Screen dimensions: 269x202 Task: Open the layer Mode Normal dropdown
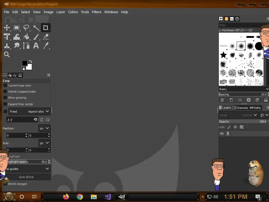pyautogui.click(x=239, y=115)
